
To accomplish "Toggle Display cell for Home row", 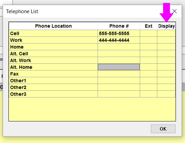I will coord(166,47).
